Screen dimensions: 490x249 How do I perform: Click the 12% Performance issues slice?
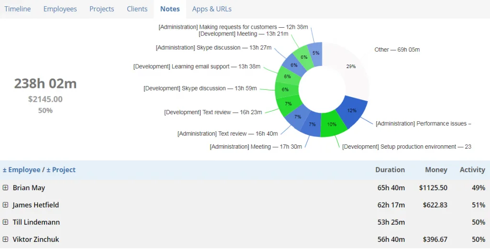(x=352, y=110)
